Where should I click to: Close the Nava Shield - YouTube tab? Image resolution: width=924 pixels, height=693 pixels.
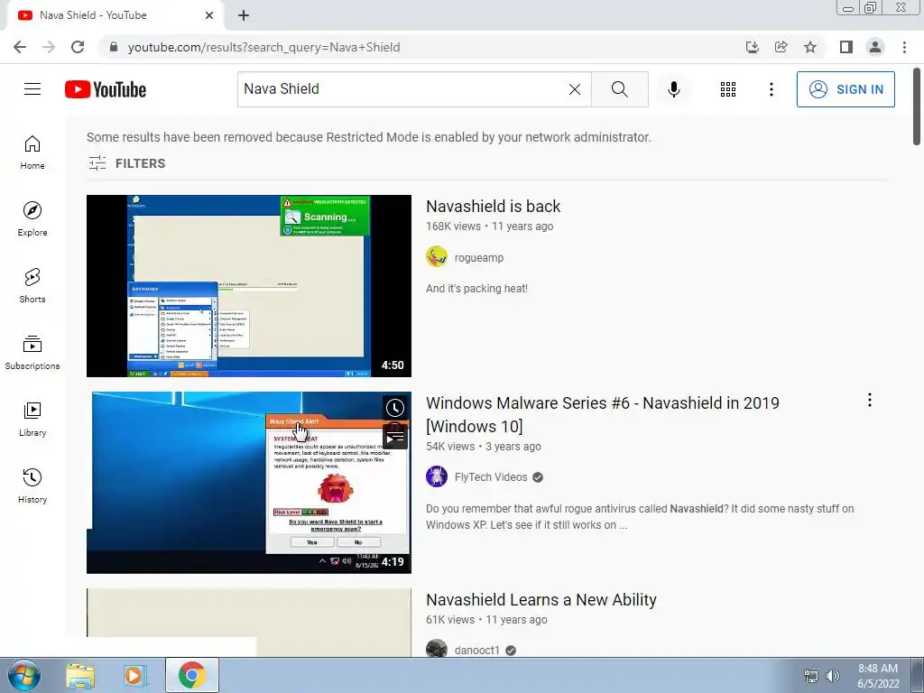pos(209,15)
